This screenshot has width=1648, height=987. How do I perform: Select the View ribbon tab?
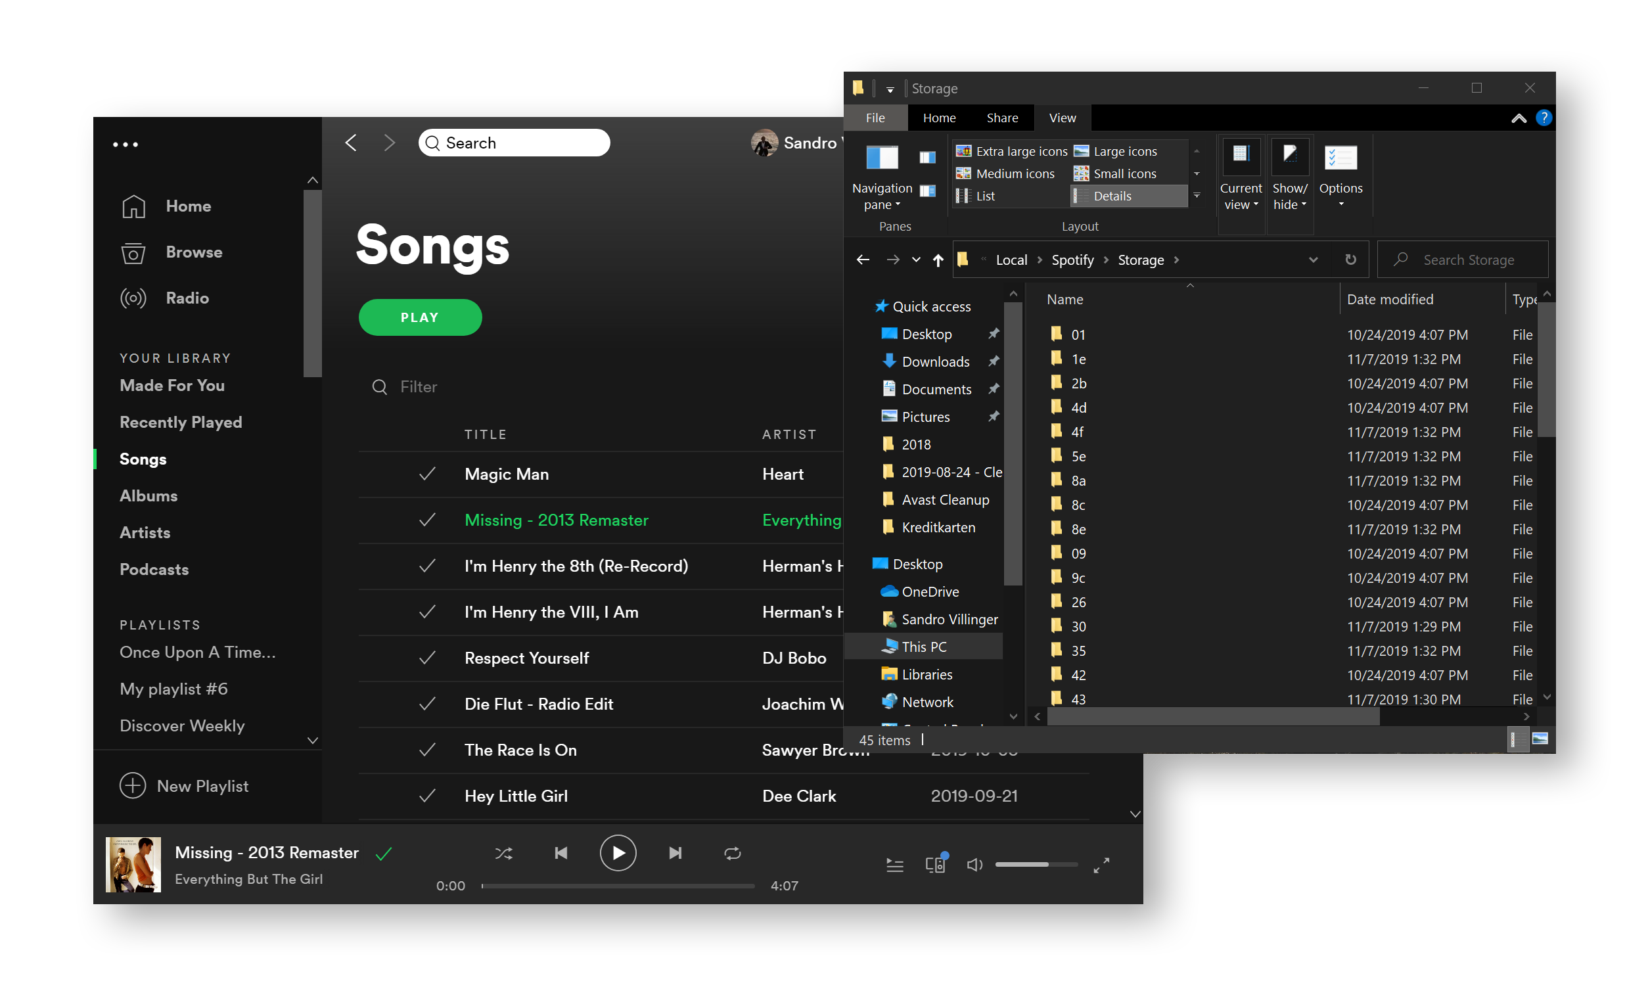coord(1062,118)
